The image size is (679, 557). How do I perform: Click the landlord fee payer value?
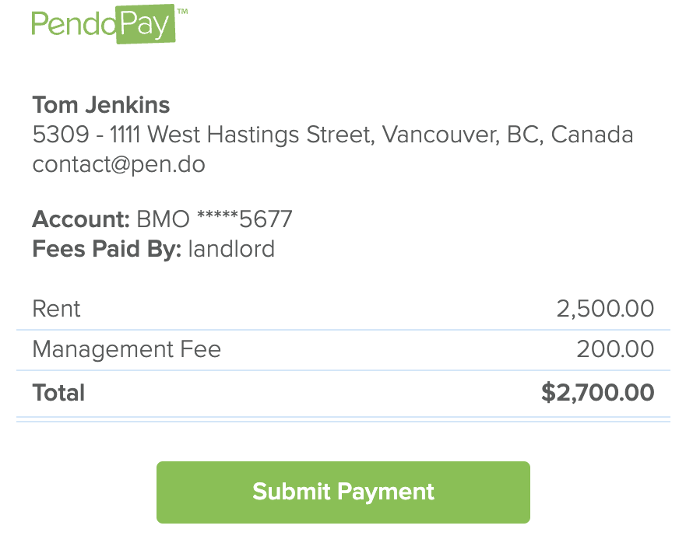(232, 249)
